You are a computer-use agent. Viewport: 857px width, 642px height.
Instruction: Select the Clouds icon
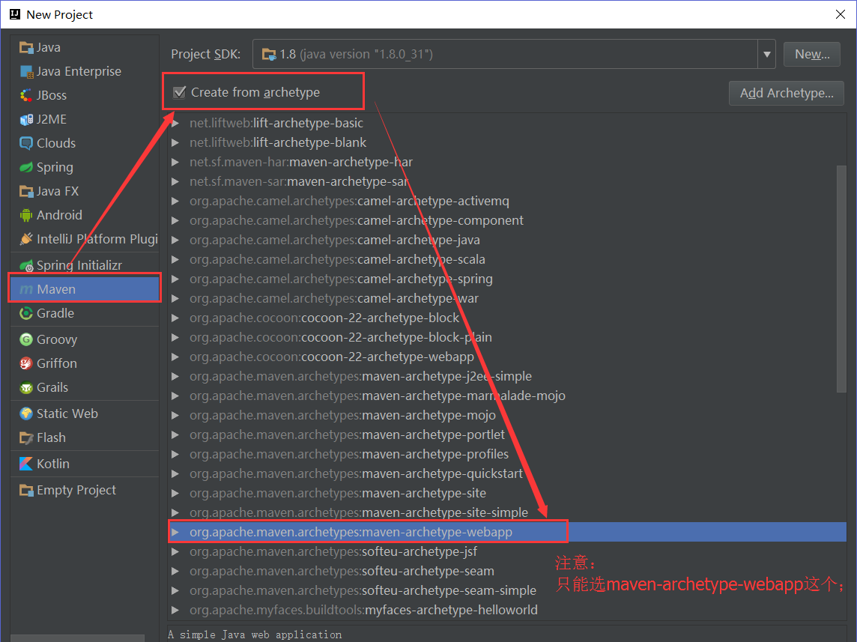pyautogui.click(x=26, y=143)
